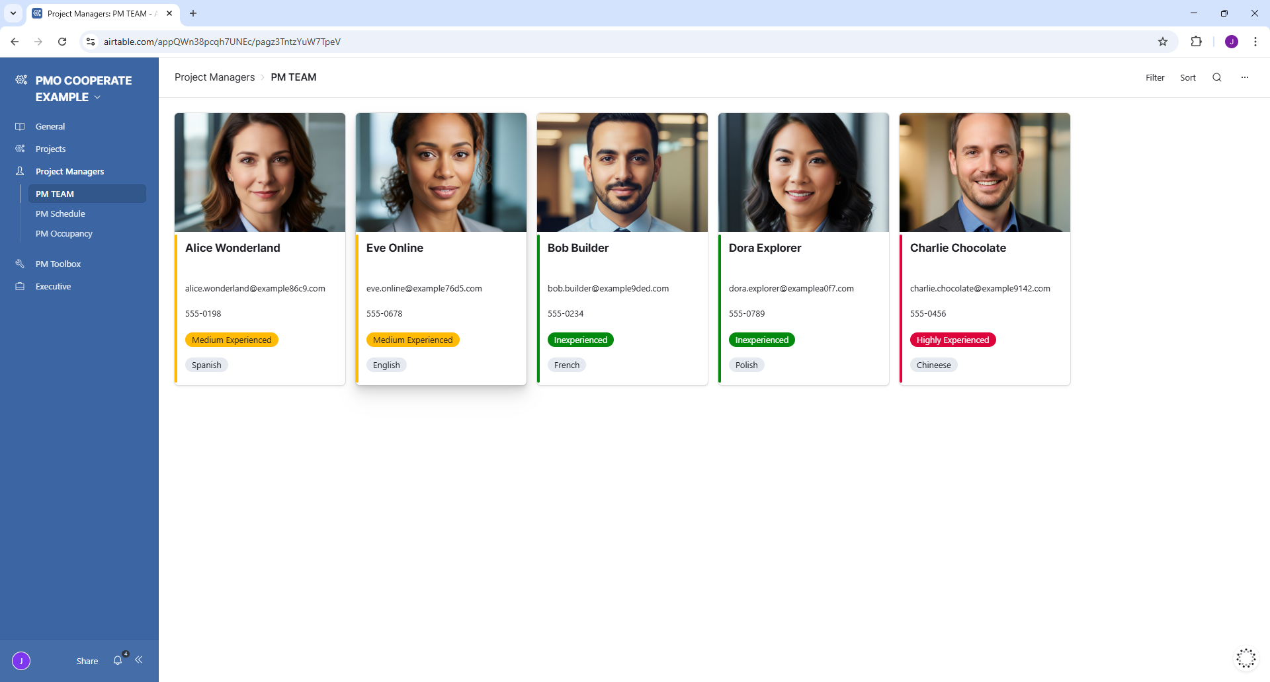1270x682 pixels.
Task: Open the PM Schedule page
Action: 60,213
